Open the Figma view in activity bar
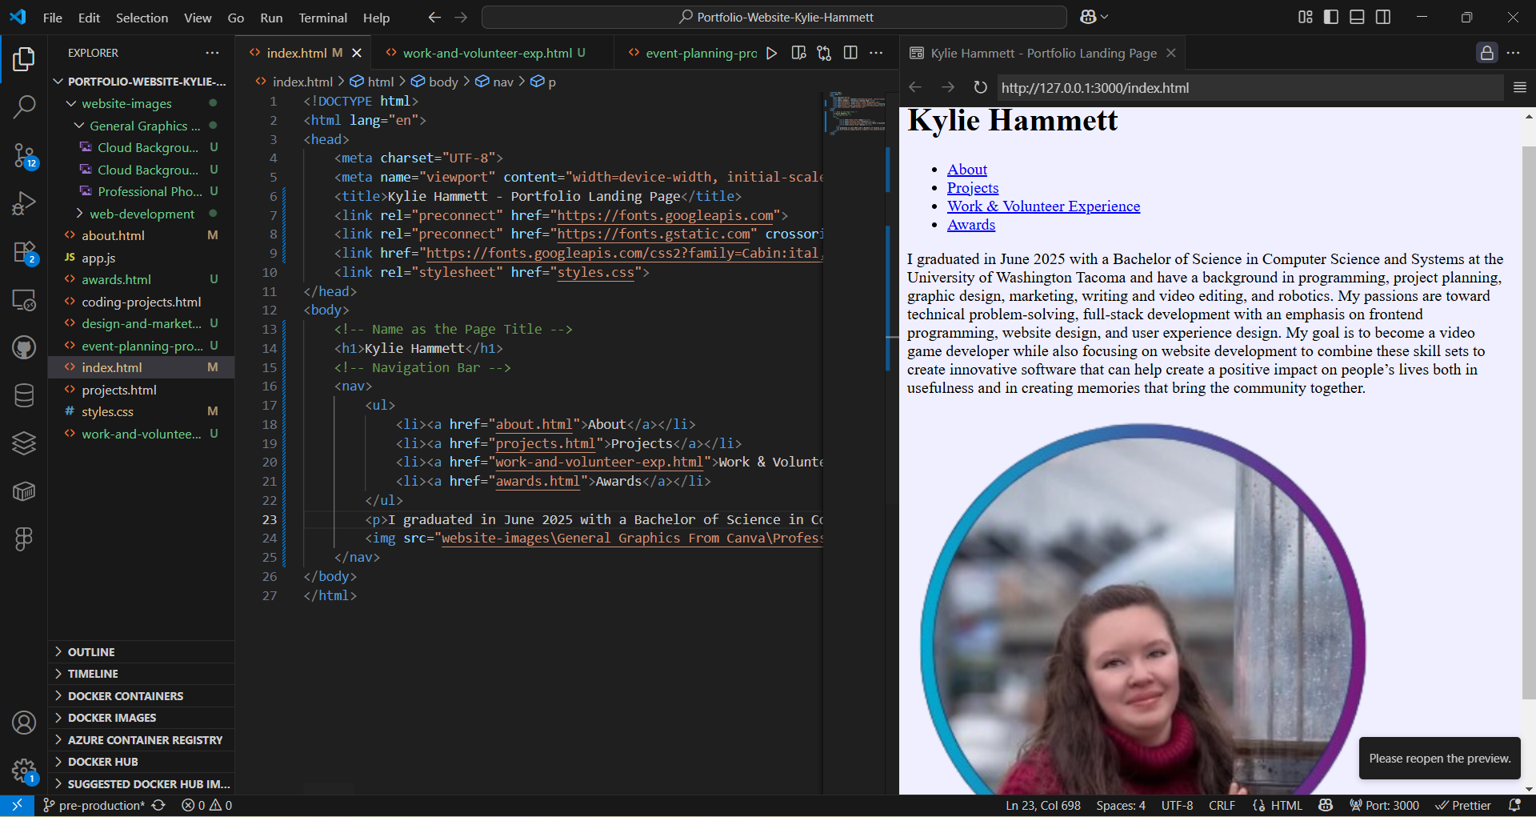The image size is (1536, 817). pos(24,539)
